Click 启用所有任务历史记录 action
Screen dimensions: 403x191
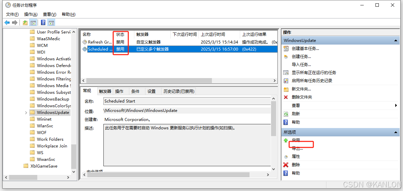tap(312, 80)
